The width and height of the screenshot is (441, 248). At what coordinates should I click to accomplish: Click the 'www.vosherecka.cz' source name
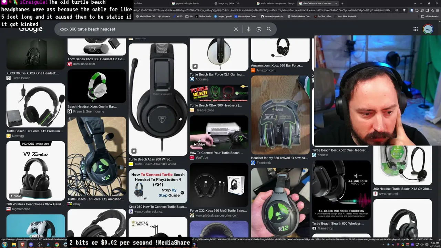(x=148, y=211)
